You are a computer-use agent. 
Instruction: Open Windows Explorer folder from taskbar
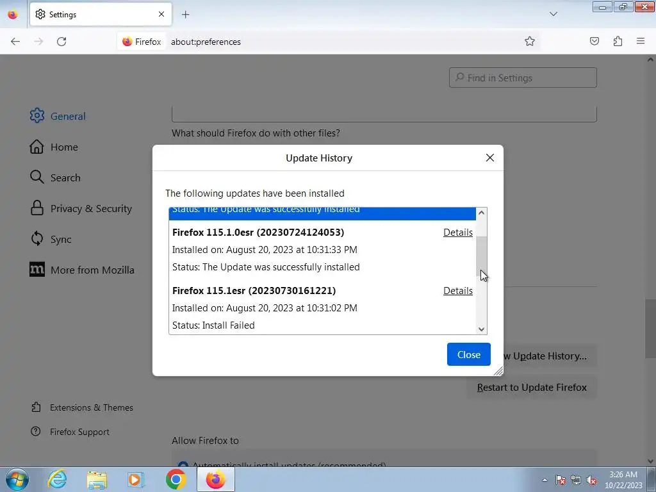coord(97,479)
